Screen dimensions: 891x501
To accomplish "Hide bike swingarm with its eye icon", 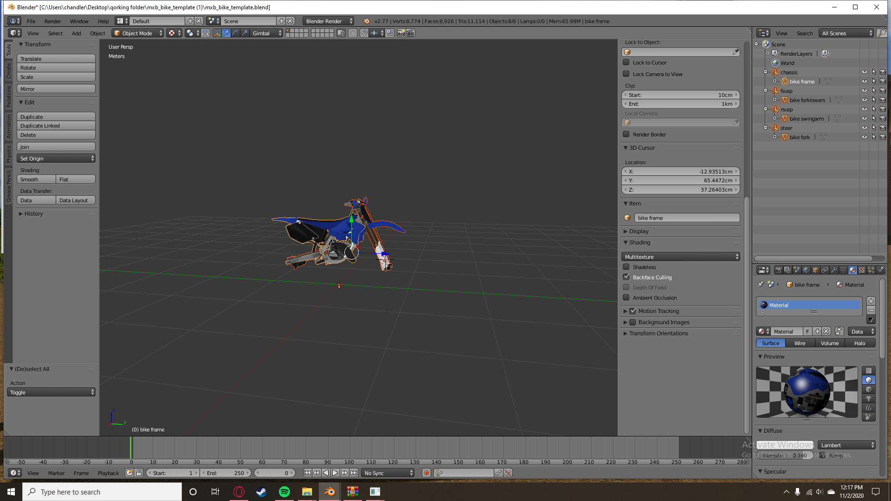I will [x=864, y=119].
